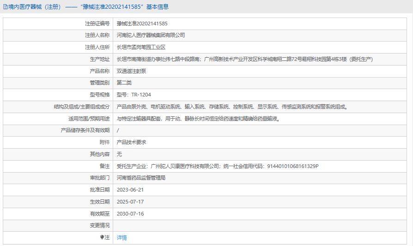Click the 生效日期 row label
Viewport: 413px width, 246px height.
[100, 202]
